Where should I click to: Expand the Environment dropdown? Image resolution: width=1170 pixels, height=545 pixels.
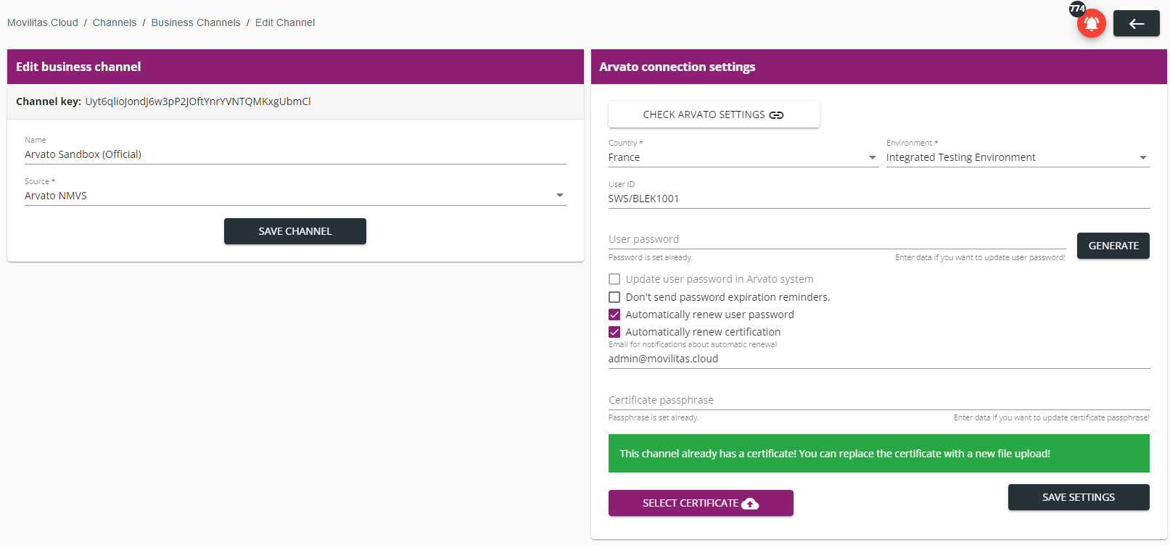pos(1017,157)
